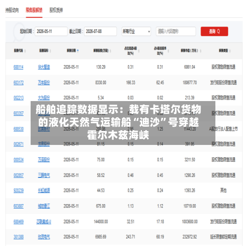Screen dimensions: 247x246
Task: Select 解禁市值 value 6861.04
Action: [x=190, y=67]
